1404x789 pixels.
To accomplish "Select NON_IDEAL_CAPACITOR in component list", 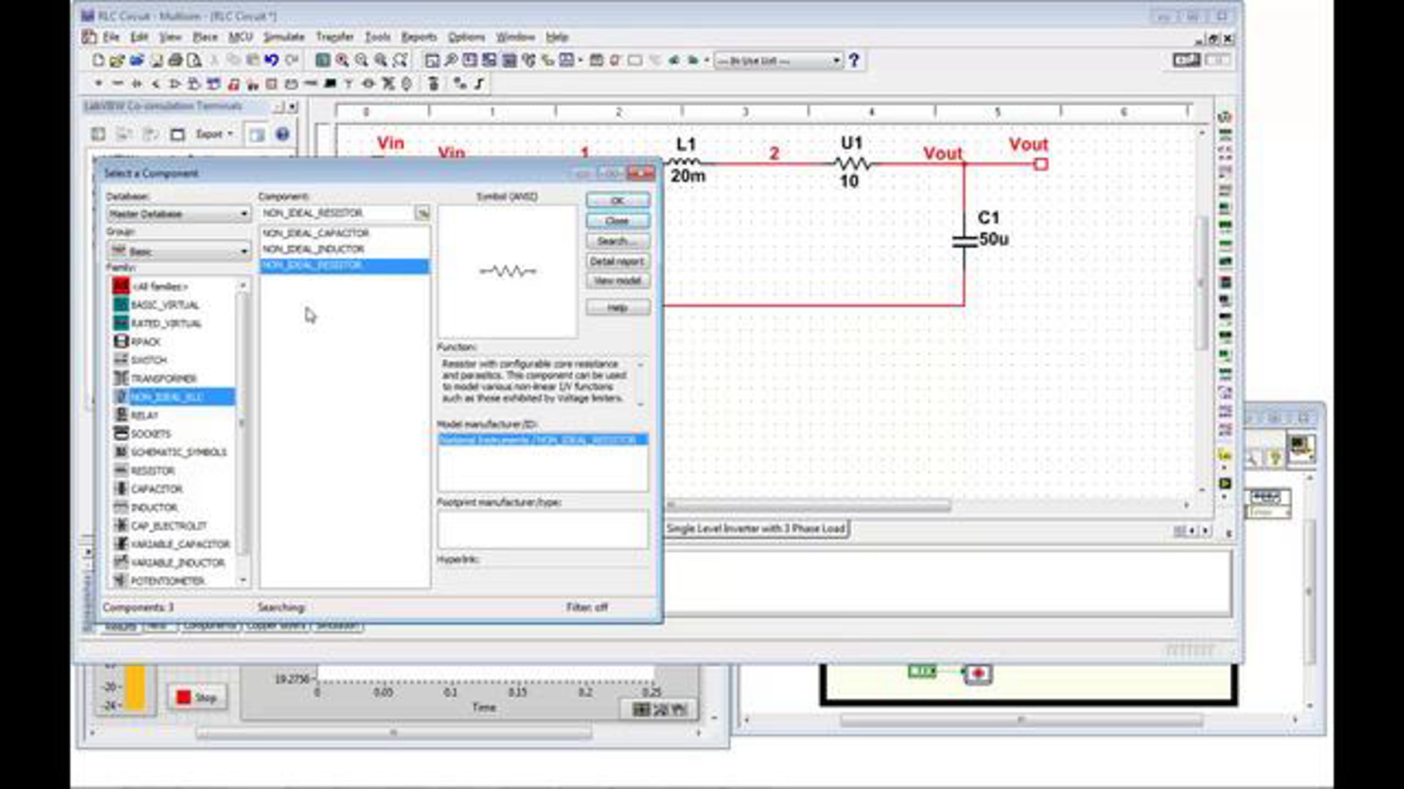I will click(x=345, y=233).
